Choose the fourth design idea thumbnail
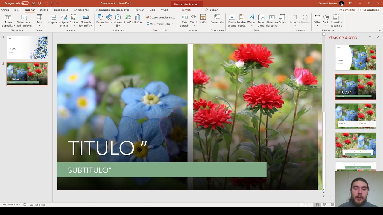 click(x=355, y=145)
